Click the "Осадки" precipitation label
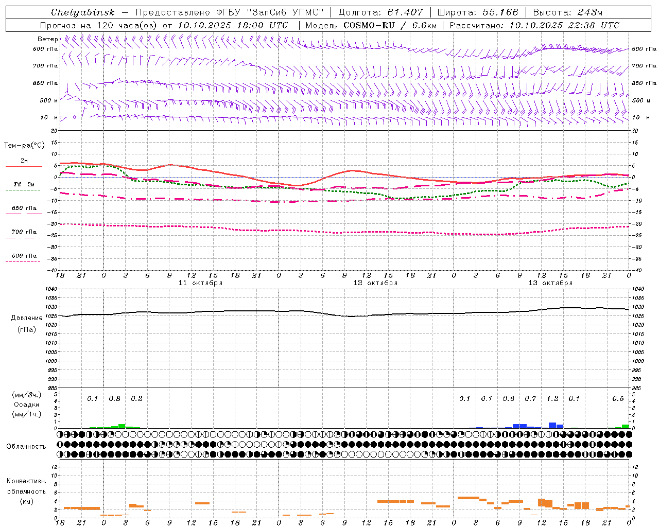 (27, 405)
